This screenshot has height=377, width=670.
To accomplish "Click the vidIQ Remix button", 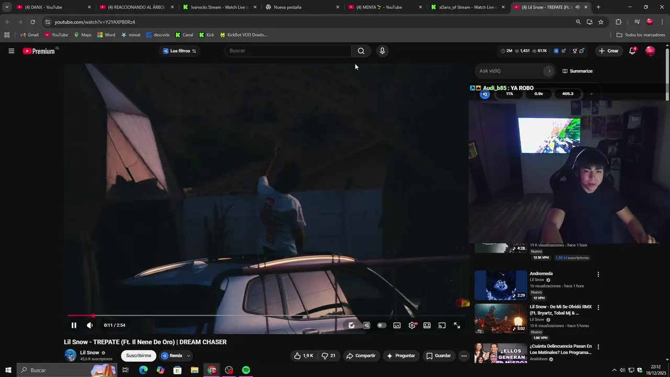I will tap(172, 356).
